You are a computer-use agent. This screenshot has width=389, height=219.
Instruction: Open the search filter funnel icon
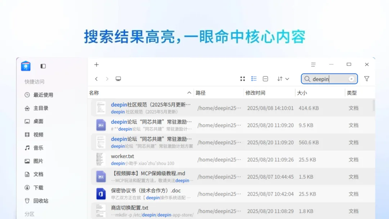[367, 79]
